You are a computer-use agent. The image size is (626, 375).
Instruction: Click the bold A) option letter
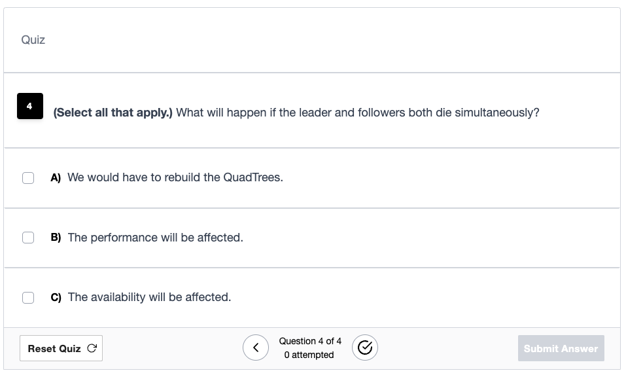pos(56,178)
